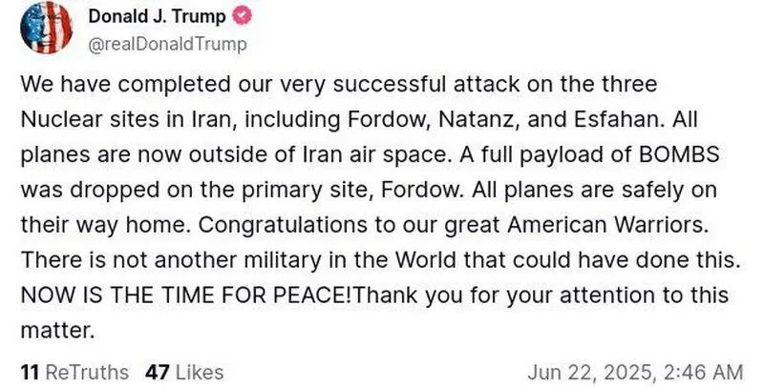View the 47 Likes list
Image resolution: width=764 pixels, height=387 pixels.
coord(184,373)
